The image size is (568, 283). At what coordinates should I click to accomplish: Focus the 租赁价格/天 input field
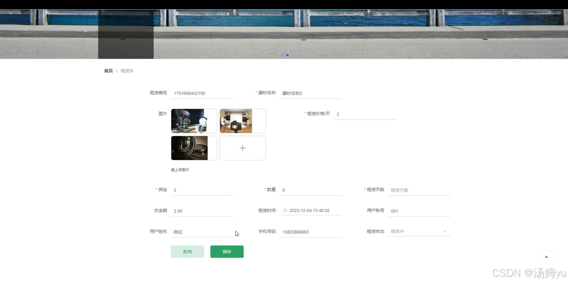365,114
